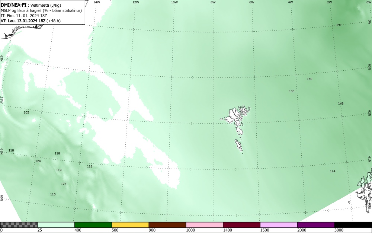Image resolution: width=372 pixels, height=233 pixels.
Task: Click the 'VT: Lau. 13.01.2024 18Z (+48 h)' line
Action: (31, 21)
